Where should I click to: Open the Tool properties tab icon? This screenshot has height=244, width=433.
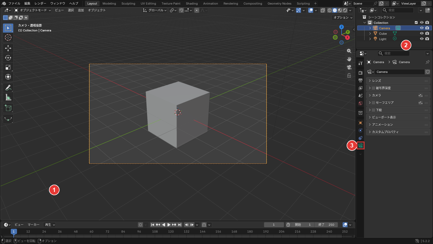point(360,63)
